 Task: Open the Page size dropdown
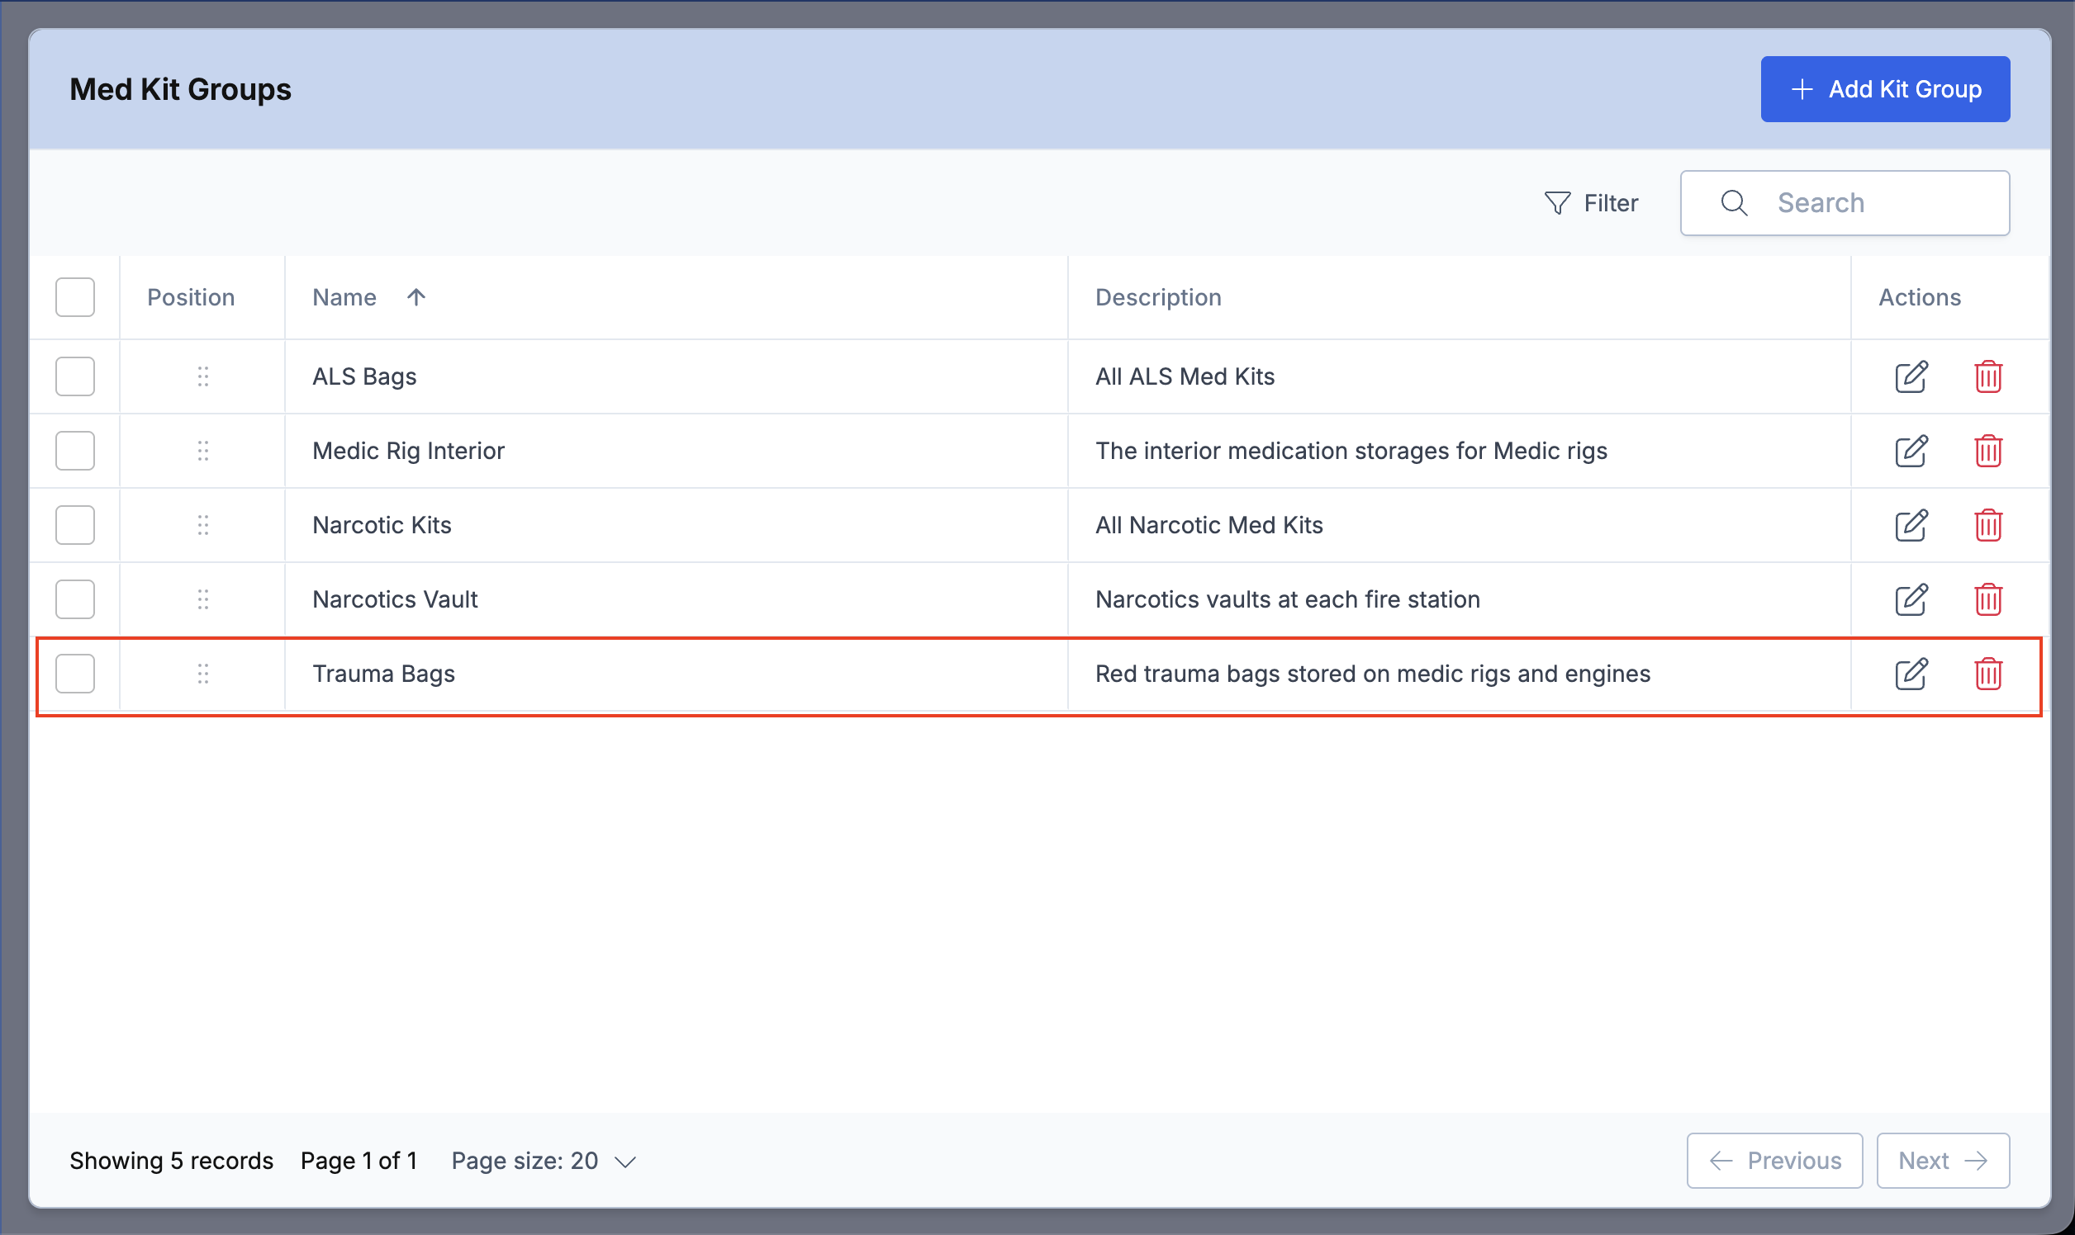tap(544, 1160)
